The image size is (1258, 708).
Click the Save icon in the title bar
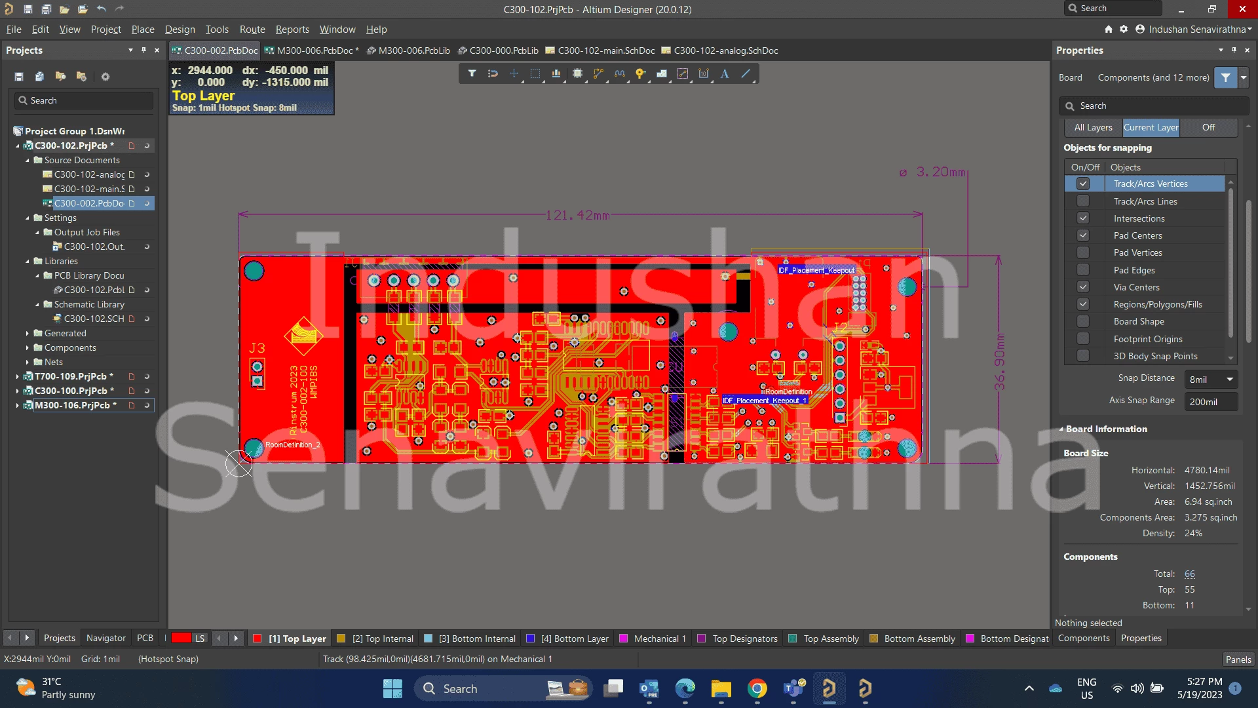(28, 9)
